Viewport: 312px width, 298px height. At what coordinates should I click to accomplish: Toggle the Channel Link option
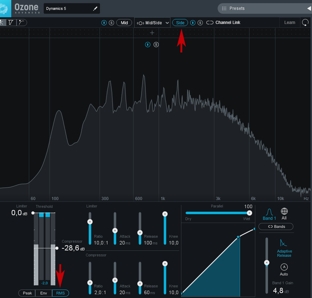coord(223,23)
